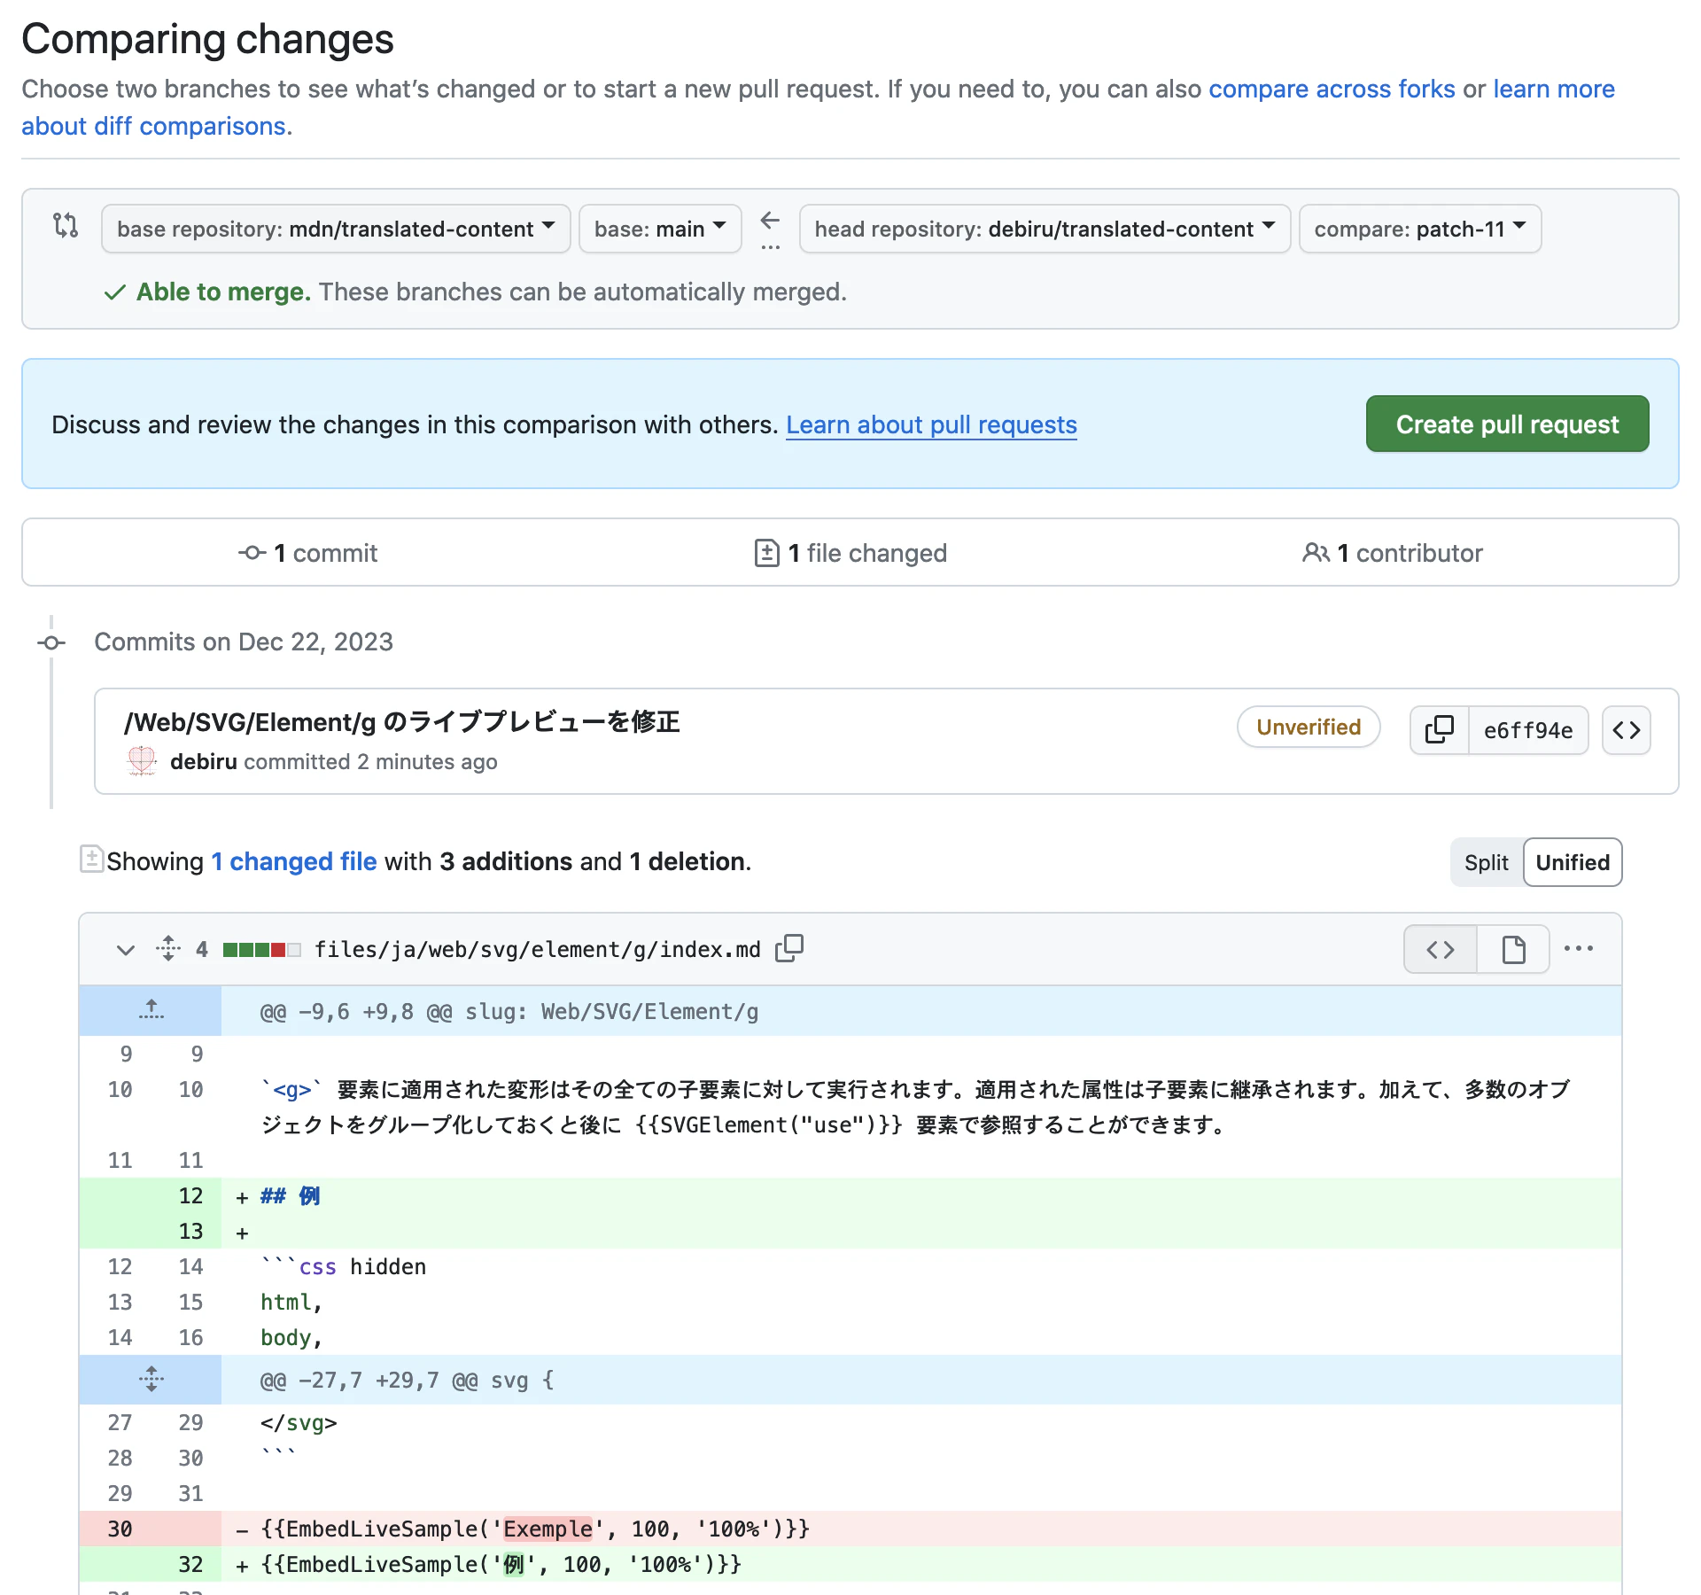Switch diff view to Split

tap(1486, 862)
